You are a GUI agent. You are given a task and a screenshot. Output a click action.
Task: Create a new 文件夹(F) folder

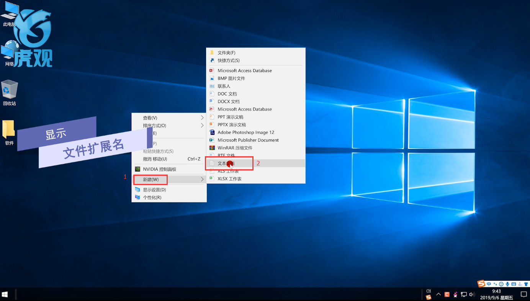click(x=255, y=53)
